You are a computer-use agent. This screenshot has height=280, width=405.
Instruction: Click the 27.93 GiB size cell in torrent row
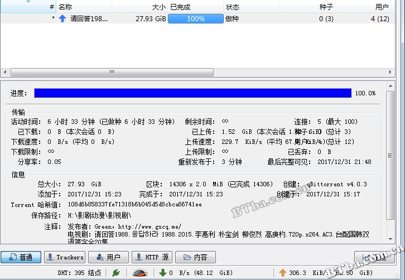[x=151, y=19]
